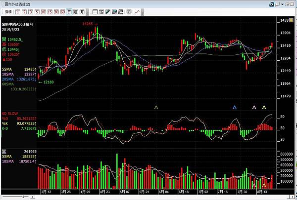This screenshot has width=297, height=200.
Task: Click the stacked layers overlay icon
Action: click(114, 12)
